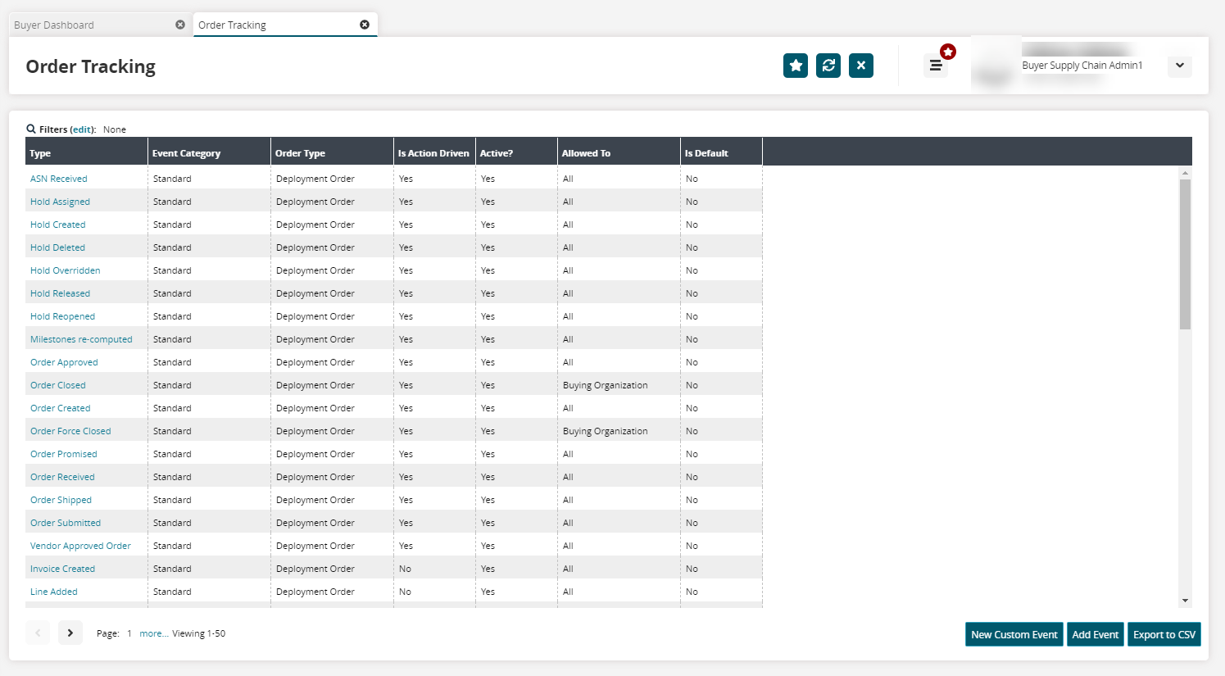1225x676 pixels.
Task: Click the filters magnifier icon
Action: tap(31, 129)
